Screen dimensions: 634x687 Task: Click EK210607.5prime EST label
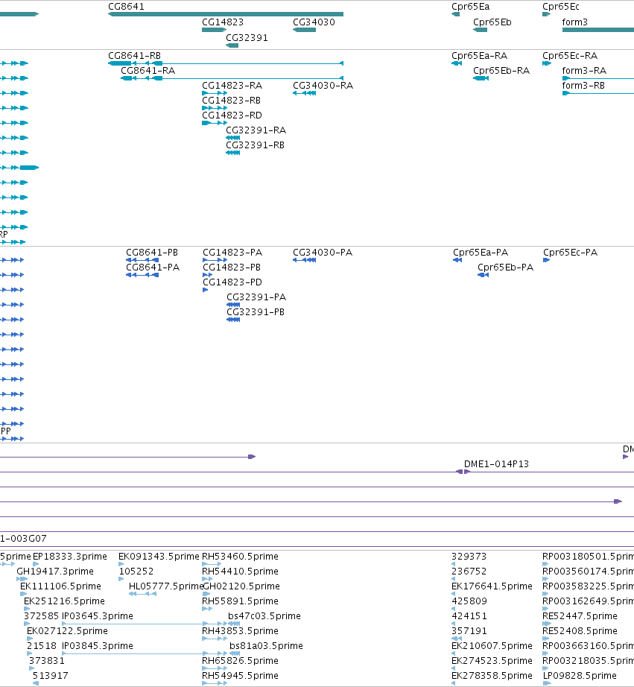492,646
